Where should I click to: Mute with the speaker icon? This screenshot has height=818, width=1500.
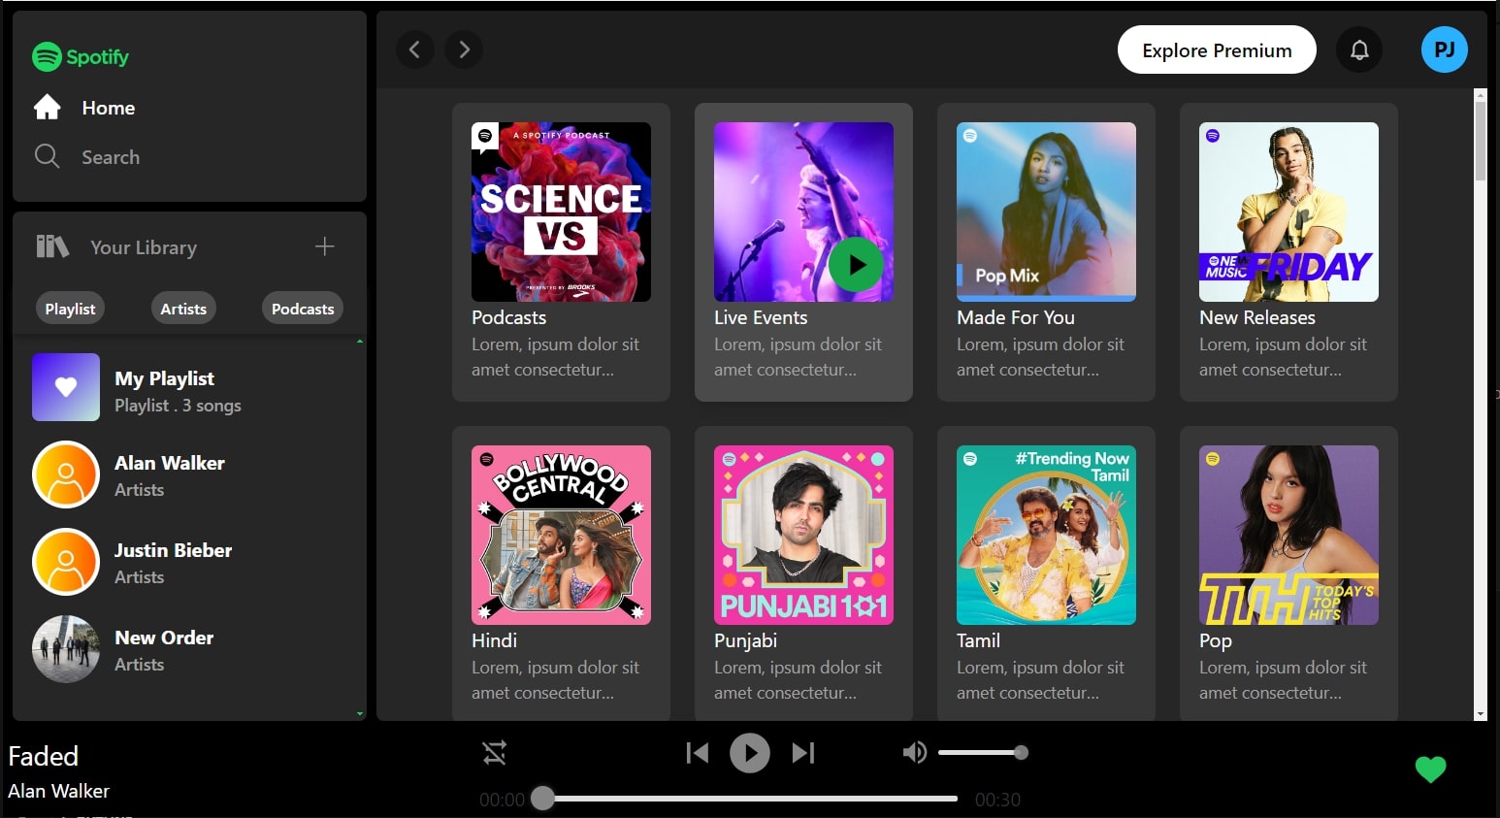[x=915, y=753]
